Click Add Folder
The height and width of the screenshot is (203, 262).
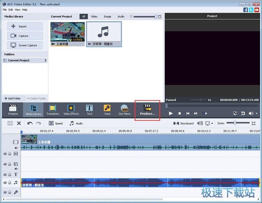(x=13, y=99)
